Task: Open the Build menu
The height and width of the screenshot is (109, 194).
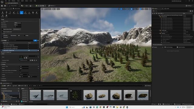Action: click(22, 1)
